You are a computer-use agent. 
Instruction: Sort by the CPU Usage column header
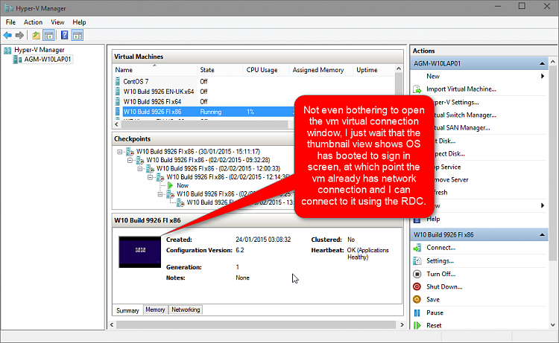266,70
